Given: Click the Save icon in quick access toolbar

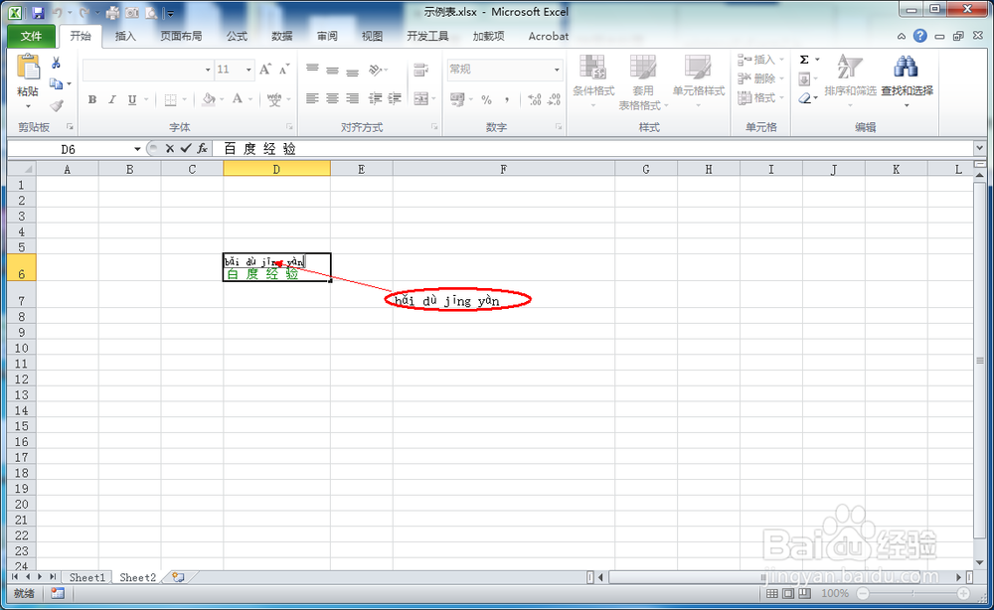Looking at the screenshot, I should pyautogui.click(x=38, y=12).
